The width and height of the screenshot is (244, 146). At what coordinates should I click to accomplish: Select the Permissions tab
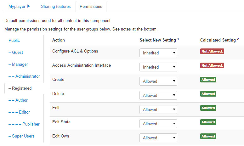pos(91,6)
